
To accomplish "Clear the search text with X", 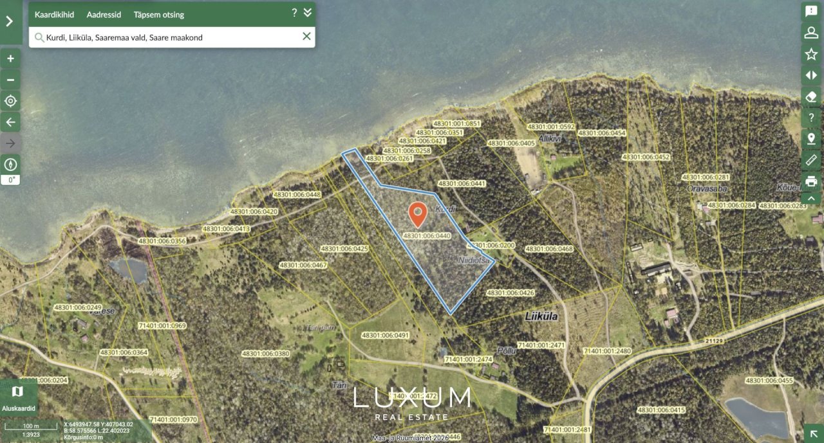I will [x=306, y=37].
